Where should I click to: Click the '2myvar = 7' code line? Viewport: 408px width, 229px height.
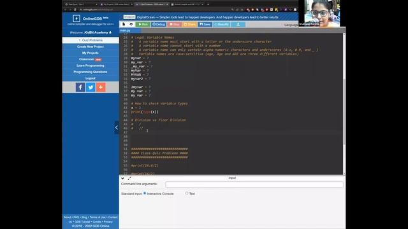(x=141, y=87)
